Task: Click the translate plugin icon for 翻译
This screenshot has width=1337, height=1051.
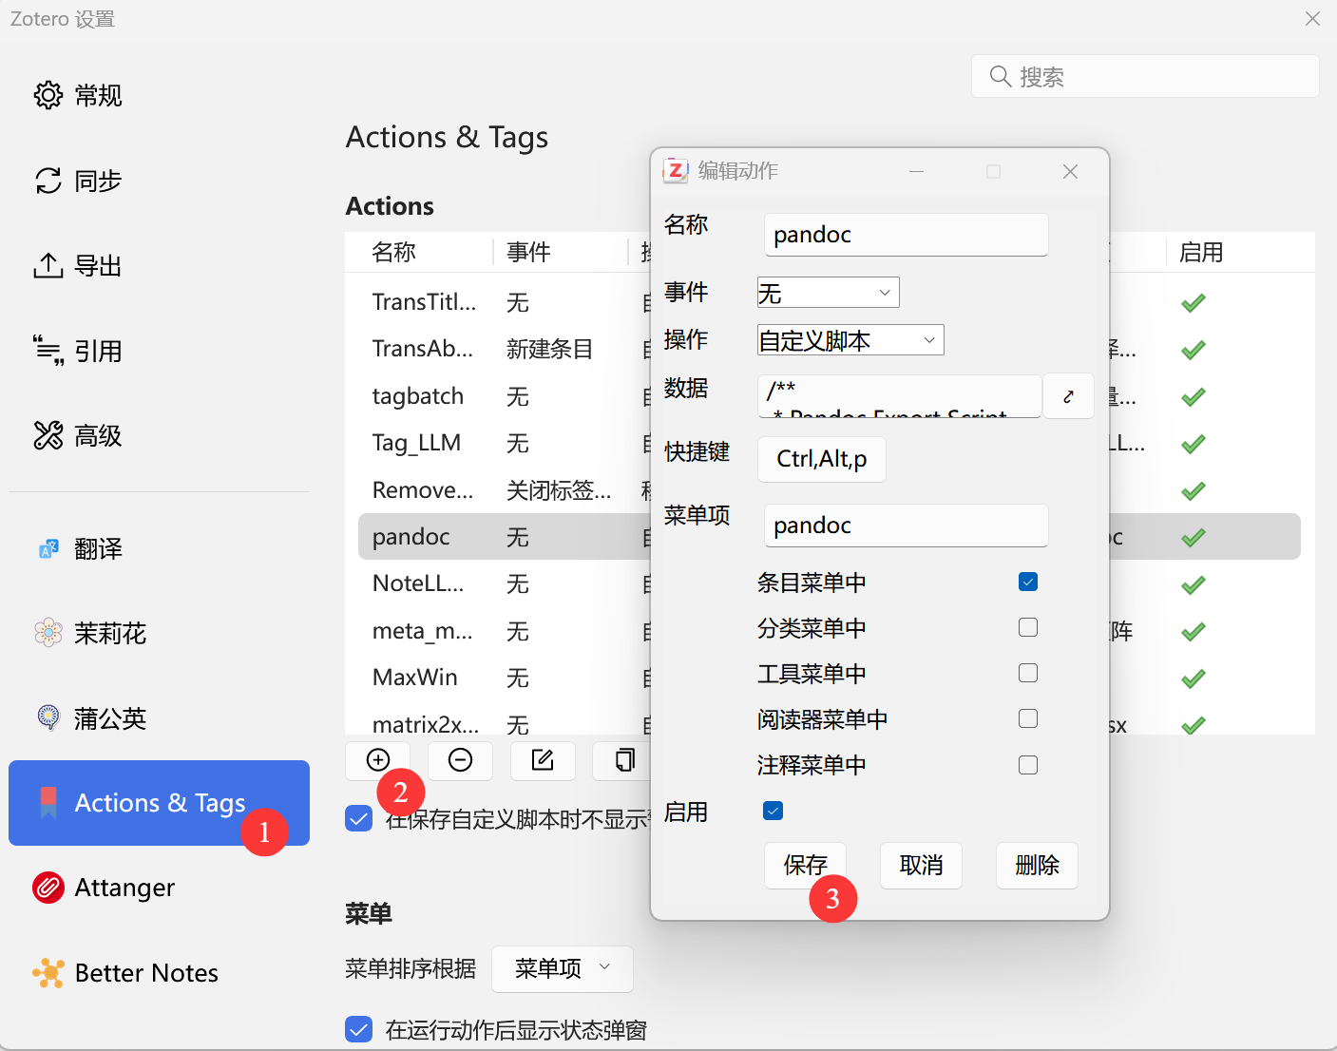Action: pos(48,548)
